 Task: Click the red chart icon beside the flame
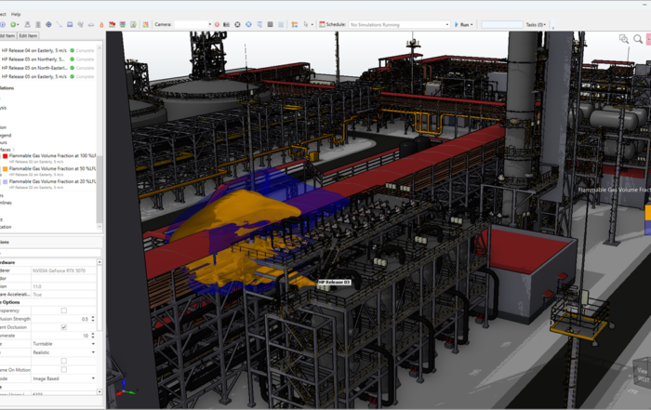(x=113, y=24)
